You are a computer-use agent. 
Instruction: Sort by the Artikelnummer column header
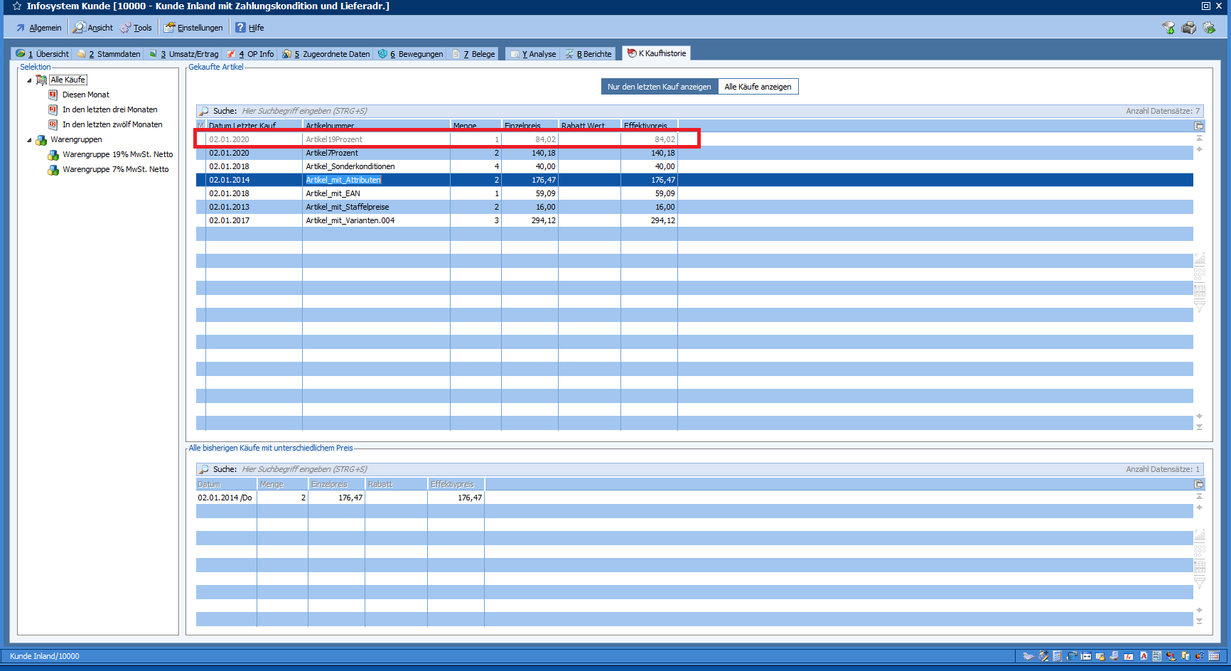pos(376,126)
